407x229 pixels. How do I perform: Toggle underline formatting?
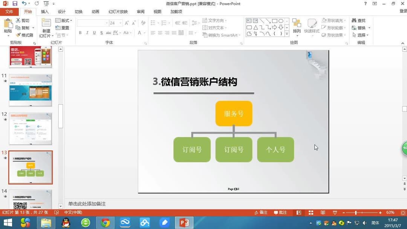(x=94, y=33)
